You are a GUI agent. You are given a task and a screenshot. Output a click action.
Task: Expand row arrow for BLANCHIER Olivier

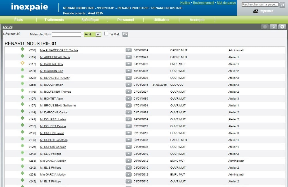pos(128,78)
